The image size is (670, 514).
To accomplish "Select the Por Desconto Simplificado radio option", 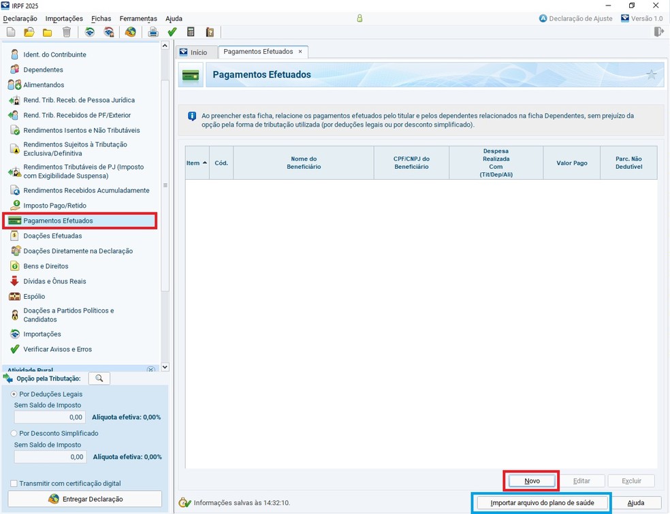I will (14, 433).
